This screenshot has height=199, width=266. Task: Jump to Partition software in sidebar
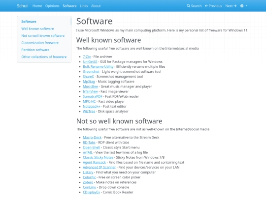(x=35, y=50)
